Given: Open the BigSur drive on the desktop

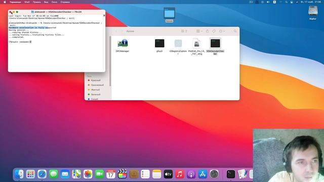Looking at the screenshot, I should pyautogui.click(x=313, y=11).
